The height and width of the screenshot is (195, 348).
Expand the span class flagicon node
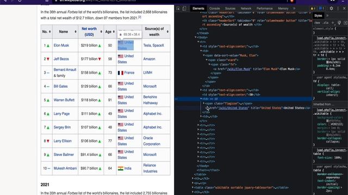tap(204, 103)
